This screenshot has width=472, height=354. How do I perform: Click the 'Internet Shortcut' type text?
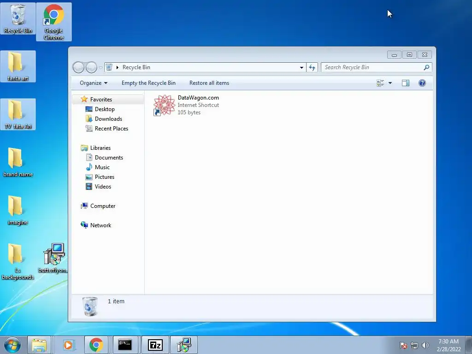[198, 105]
